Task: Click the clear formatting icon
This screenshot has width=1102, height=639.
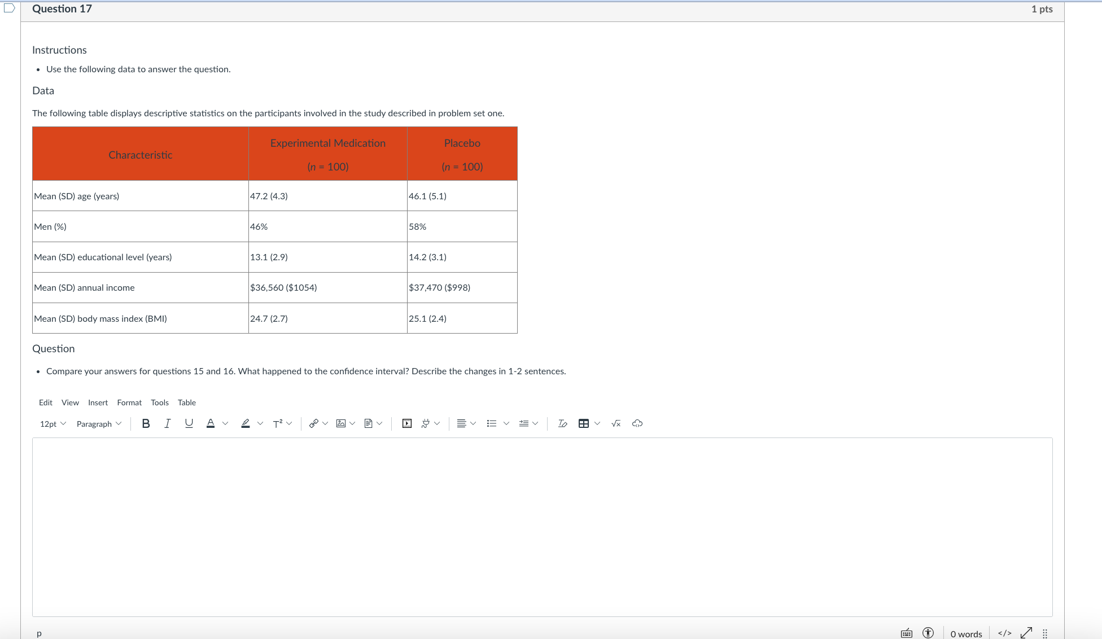Action: click(x=562, y=423)
